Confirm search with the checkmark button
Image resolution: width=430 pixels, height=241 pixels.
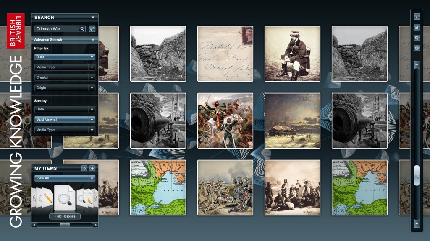[x=92, y=29]
